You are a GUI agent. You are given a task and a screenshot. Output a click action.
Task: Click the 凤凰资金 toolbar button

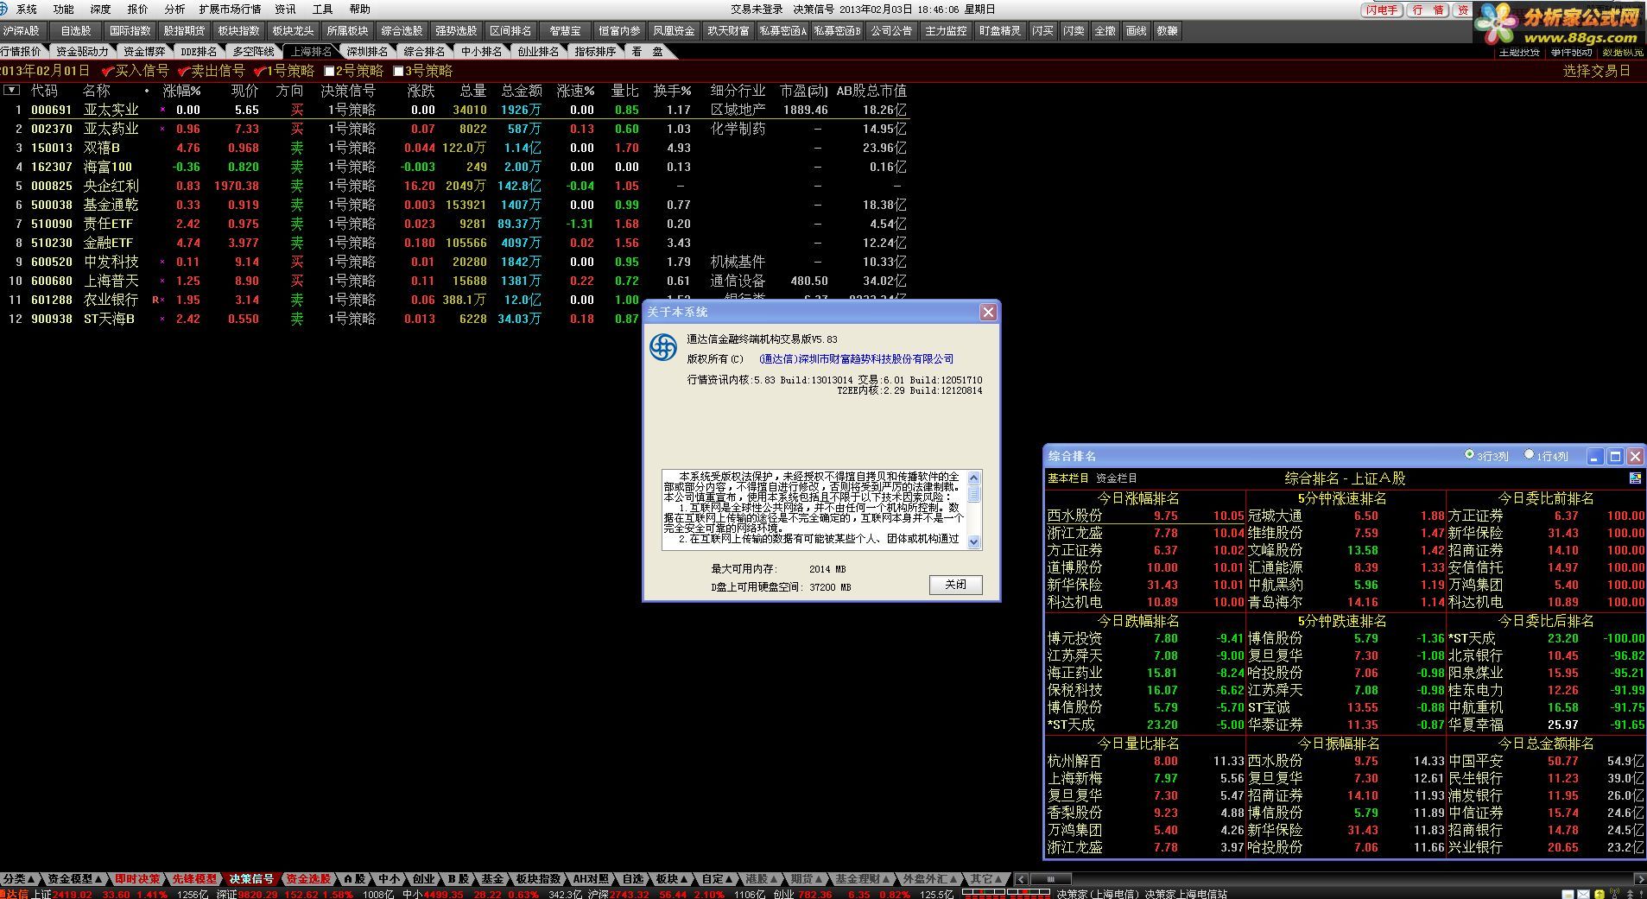tap(674, 31)
